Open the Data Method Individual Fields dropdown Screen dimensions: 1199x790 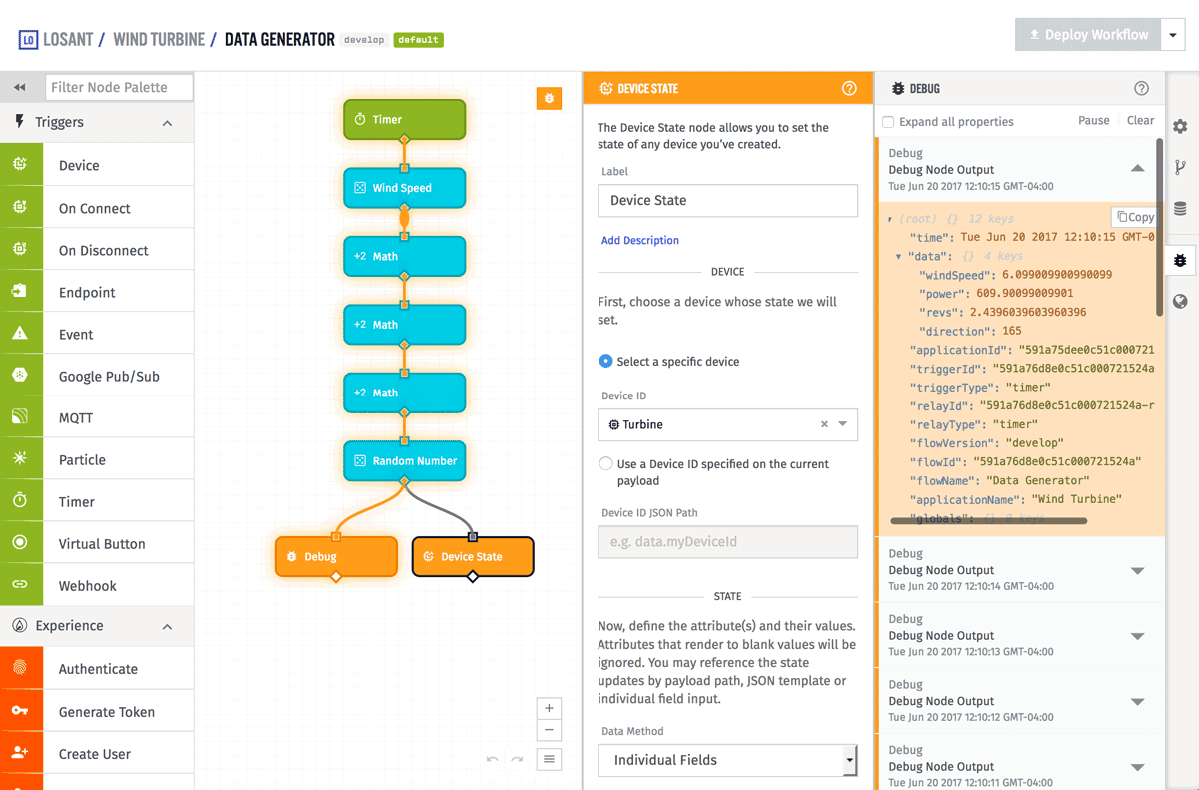pyautogui.click(x=727, y=760)
